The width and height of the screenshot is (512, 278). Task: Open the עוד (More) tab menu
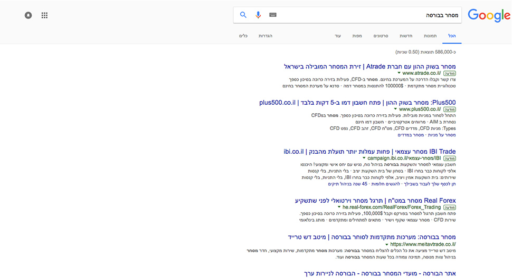pos(338,36)
